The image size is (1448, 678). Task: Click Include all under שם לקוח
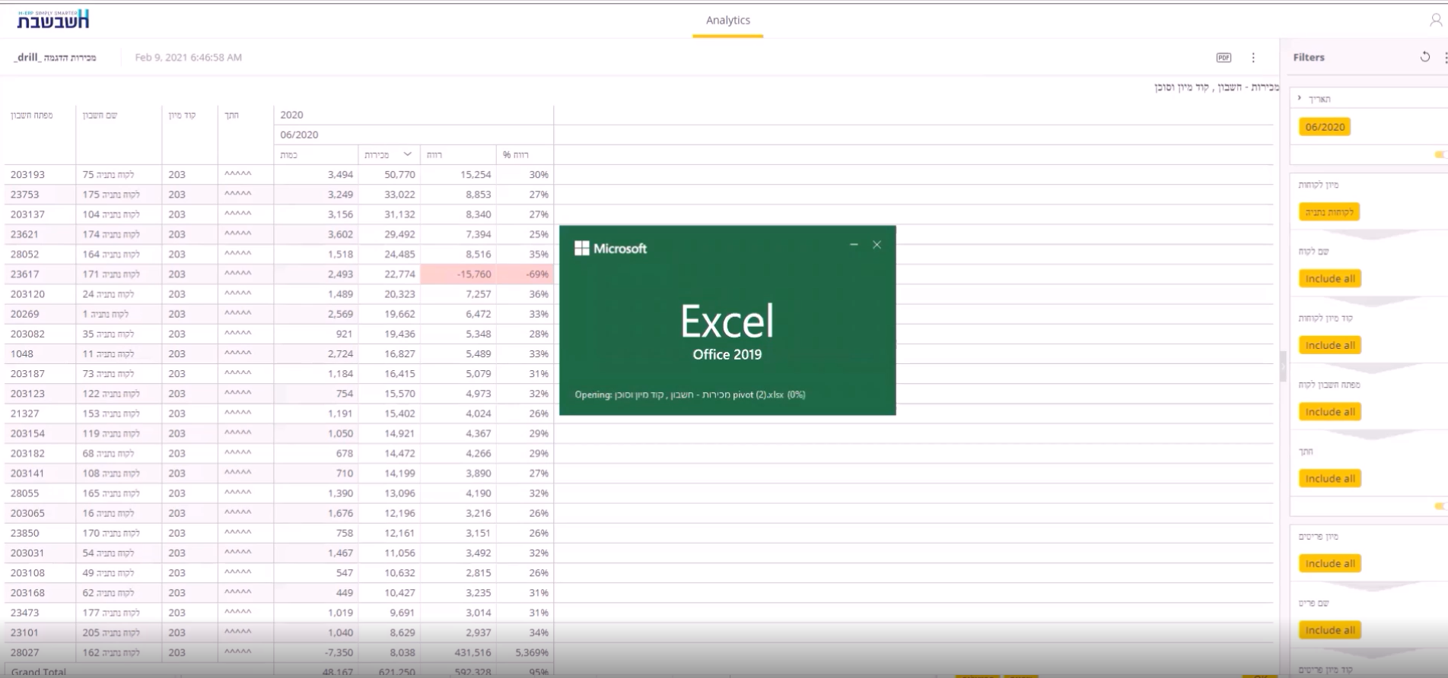point(1329,279)
